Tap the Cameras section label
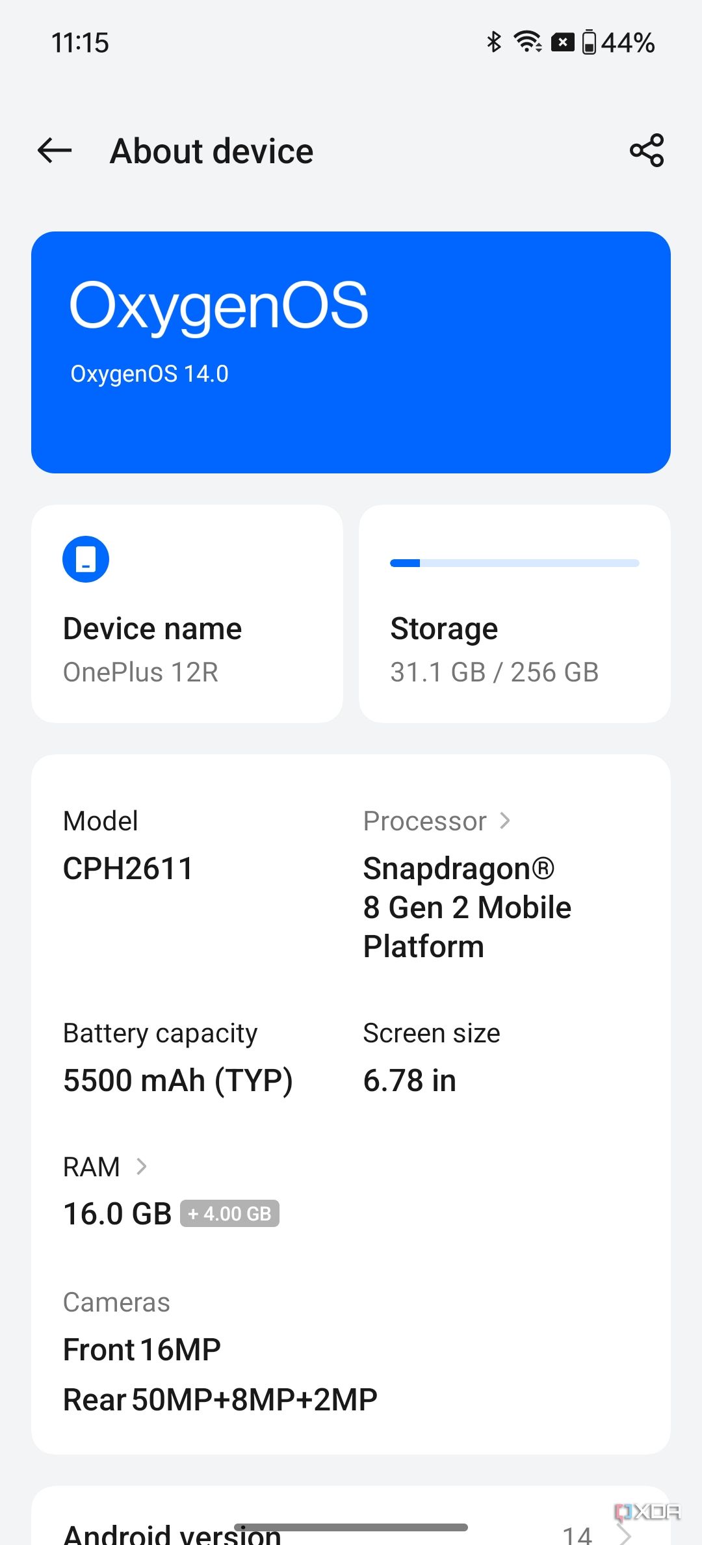This screenshot has width=702, height=1545. 116,1302
